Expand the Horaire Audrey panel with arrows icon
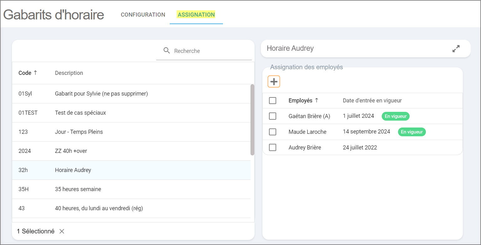The height and width of the screenshot is (245, 481). [456, 49]
